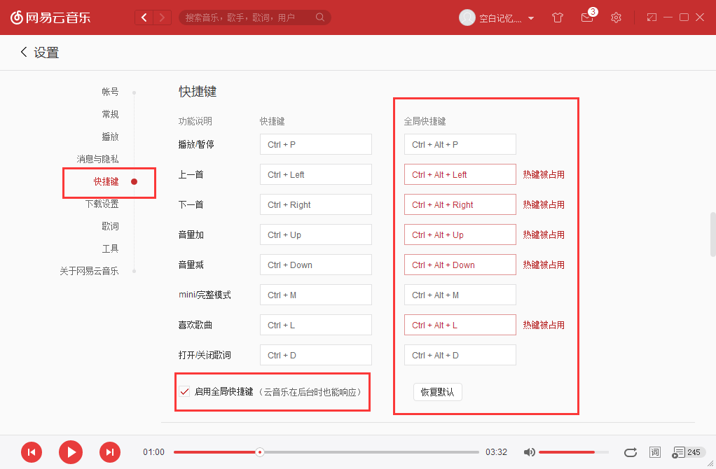Click the NetEase Cloud Music logo

click(x=49, y=17)
